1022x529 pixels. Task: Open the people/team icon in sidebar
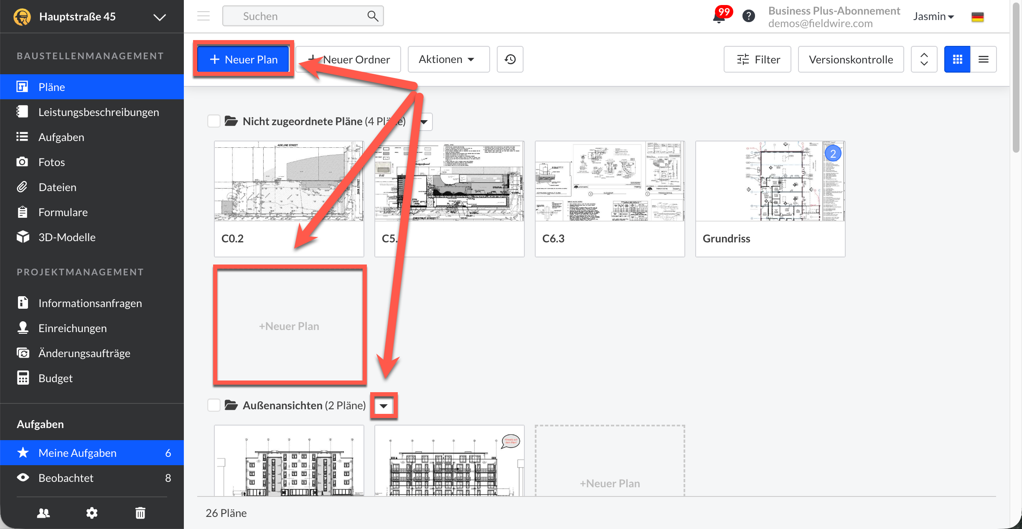click(43, 513)
